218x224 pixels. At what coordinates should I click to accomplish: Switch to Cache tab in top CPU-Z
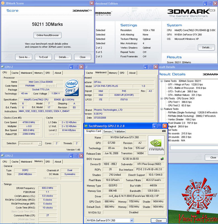point(15,73)
